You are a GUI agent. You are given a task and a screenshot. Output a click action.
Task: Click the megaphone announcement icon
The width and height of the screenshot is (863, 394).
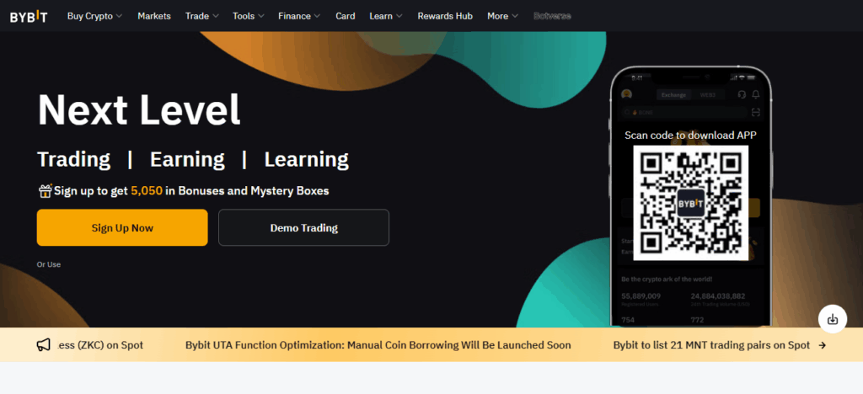coord(44,345)
